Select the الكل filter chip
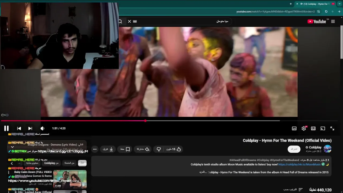 (x=82, y=163)
